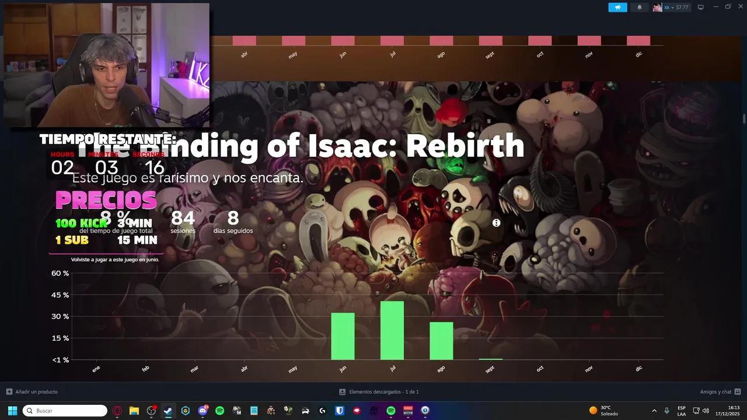The image size is (747, 420).
Task: Open second Spotify icon next to Voicemeeter
Action: pyautogui.click(x=391, y=411)
